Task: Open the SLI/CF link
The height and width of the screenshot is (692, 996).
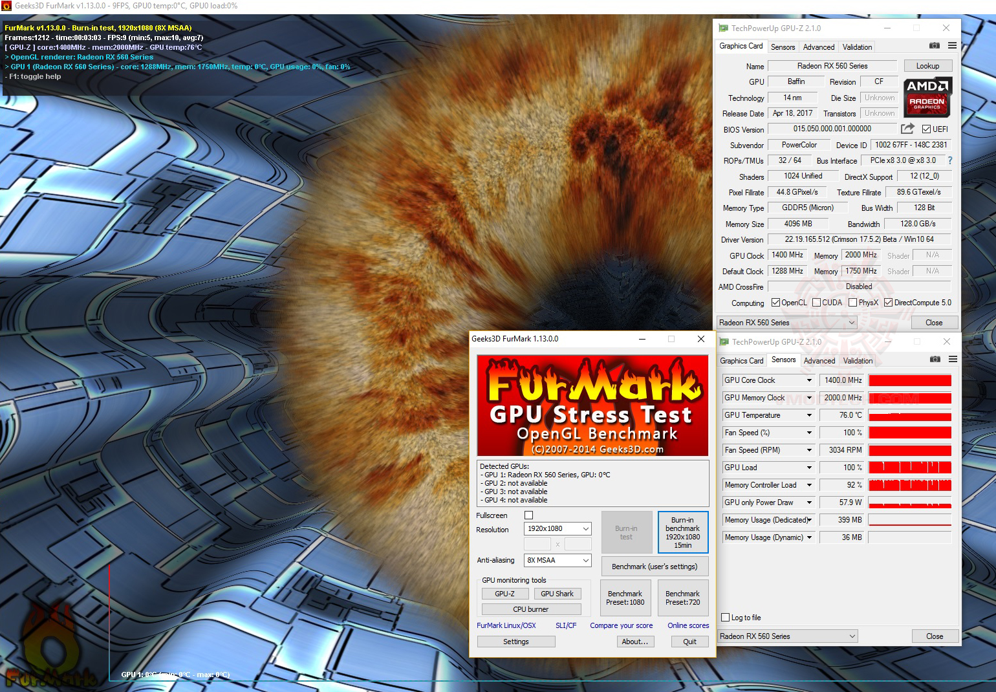Action: 566,625
